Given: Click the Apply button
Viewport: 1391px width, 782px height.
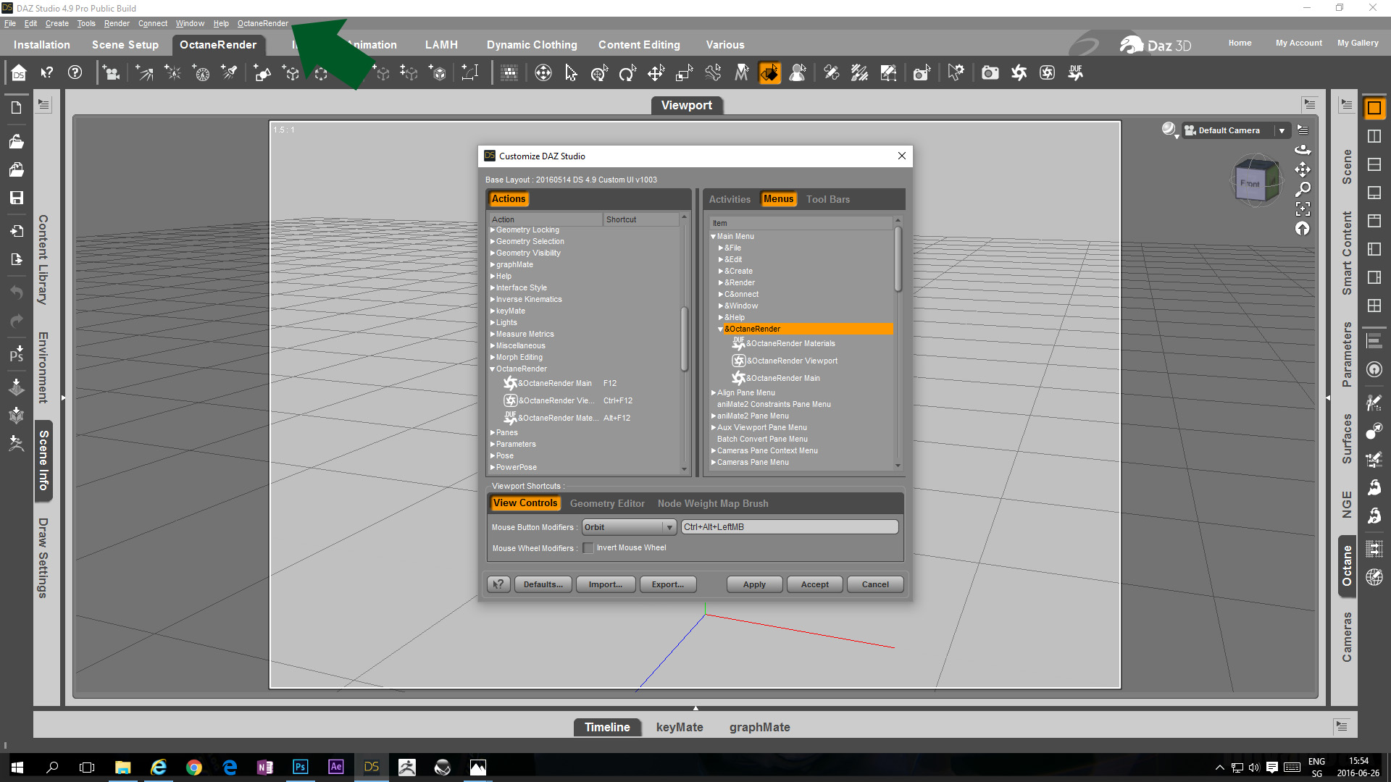Looking at the screenshot, I should click(x=754, y=584).
